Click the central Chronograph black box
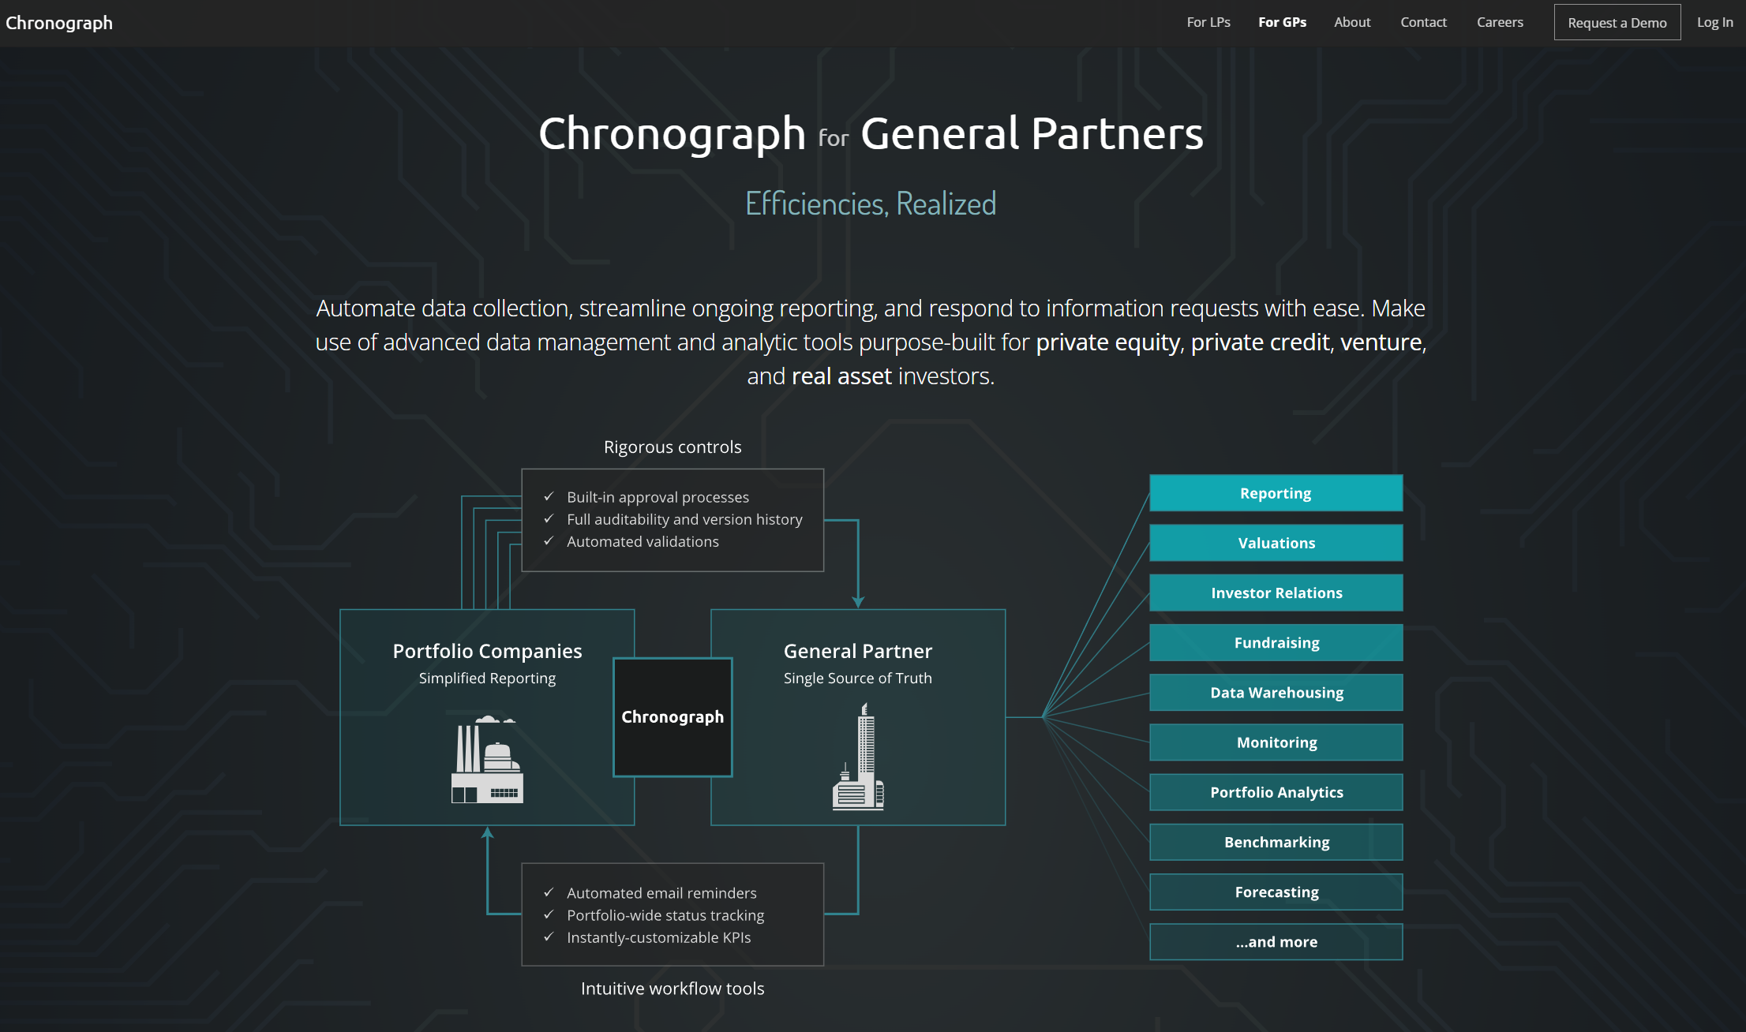Screen dimensions: 1746x1032 [x=673, y=717]
